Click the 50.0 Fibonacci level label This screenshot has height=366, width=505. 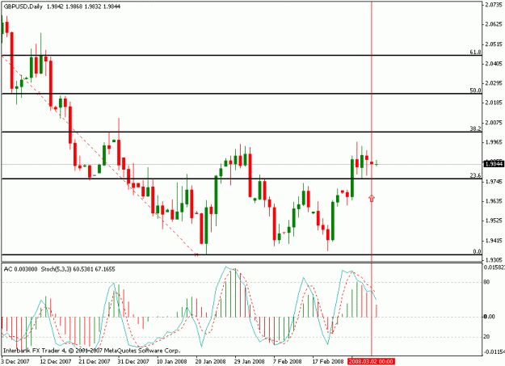click(x=475, y=90)
